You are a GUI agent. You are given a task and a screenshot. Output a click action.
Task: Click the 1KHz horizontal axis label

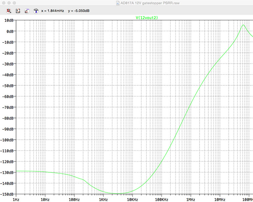pyautogui.click(x=103, y=200)
